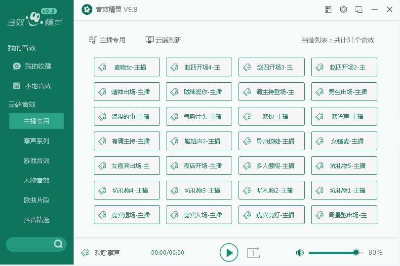The image size is (400, 266).
Task: Click the search magnifier icon
Action: click(58, 244)
